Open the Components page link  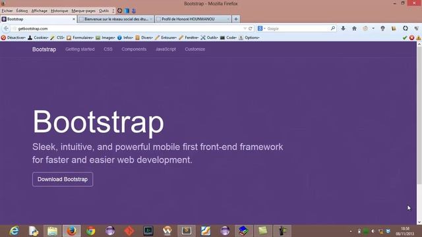tap(134, 49)
